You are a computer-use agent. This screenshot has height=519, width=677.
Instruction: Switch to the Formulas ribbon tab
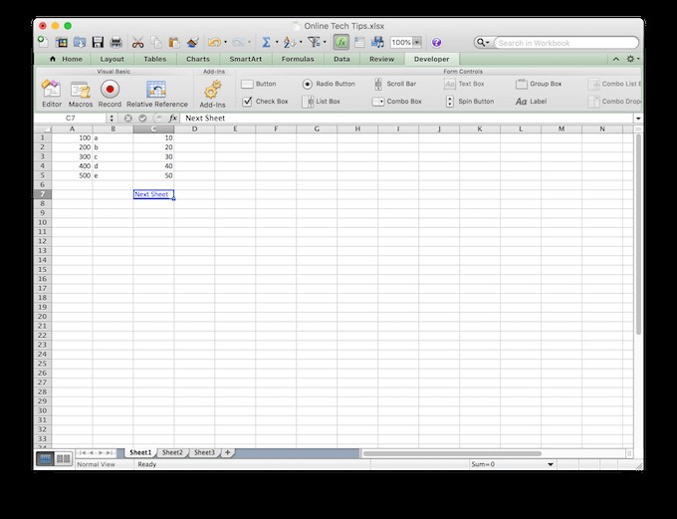click(298, 59)
